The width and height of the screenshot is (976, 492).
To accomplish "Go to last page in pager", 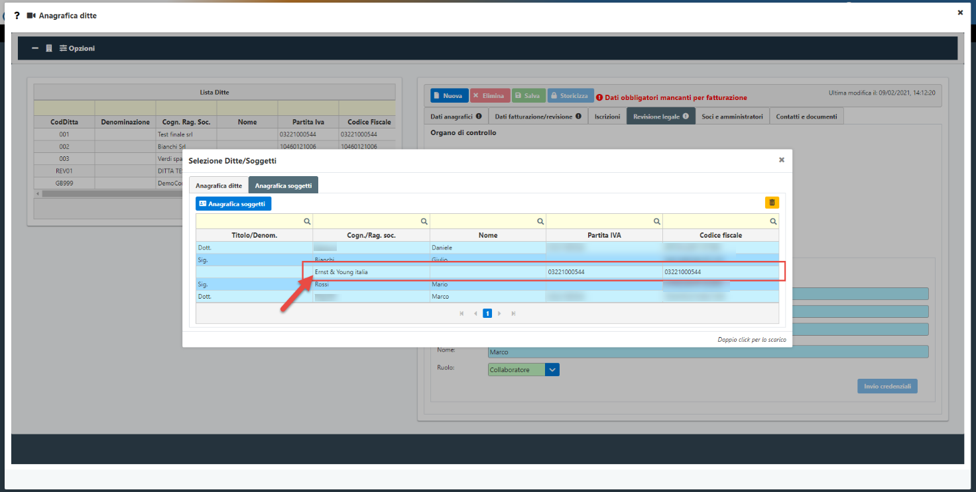I will point(513,313).
